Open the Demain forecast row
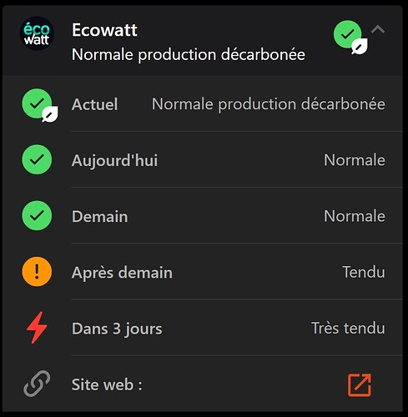This screenshot has height=417, width=408. click(203, 216)
